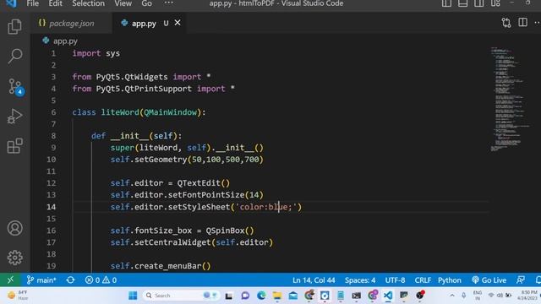541x304 pixels.
Task: Click line number 6 in gutter
Action: click(53, 112)
